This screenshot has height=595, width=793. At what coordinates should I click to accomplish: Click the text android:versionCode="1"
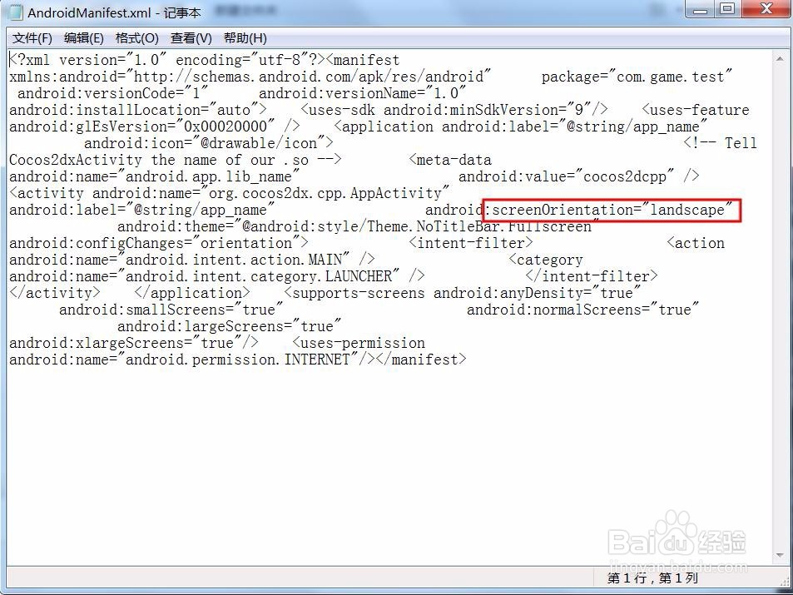pos(113,93)
